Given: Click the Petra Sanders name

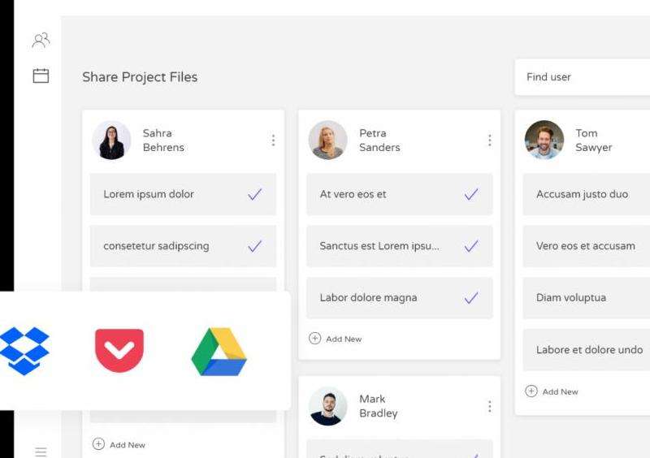Looking at the screenshot, I should click(x=379, y=140).
